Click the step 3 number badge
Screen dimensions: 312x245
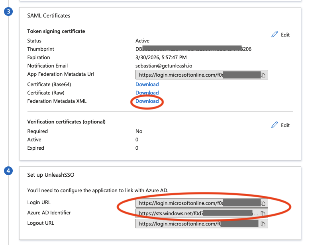click(x=8, y=12)
